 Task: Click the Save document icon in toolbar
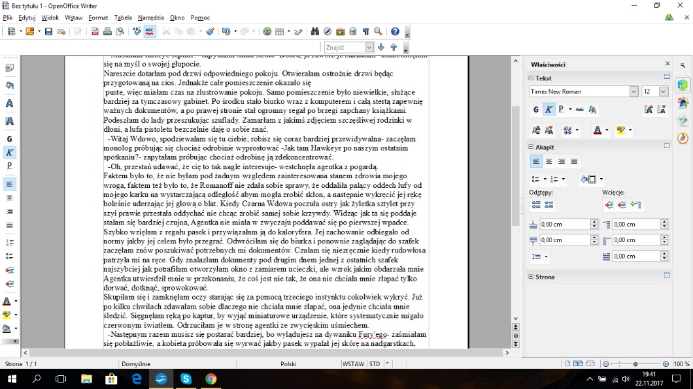[x=48, y=31]
